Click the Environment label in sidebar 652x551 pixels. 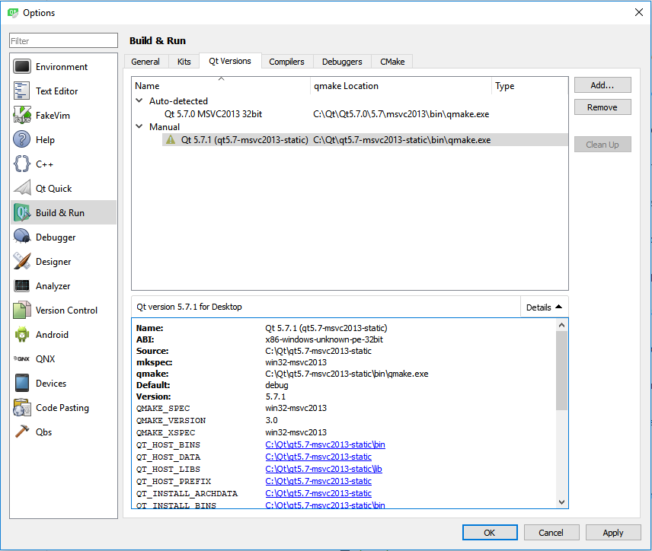coord(62,67)
